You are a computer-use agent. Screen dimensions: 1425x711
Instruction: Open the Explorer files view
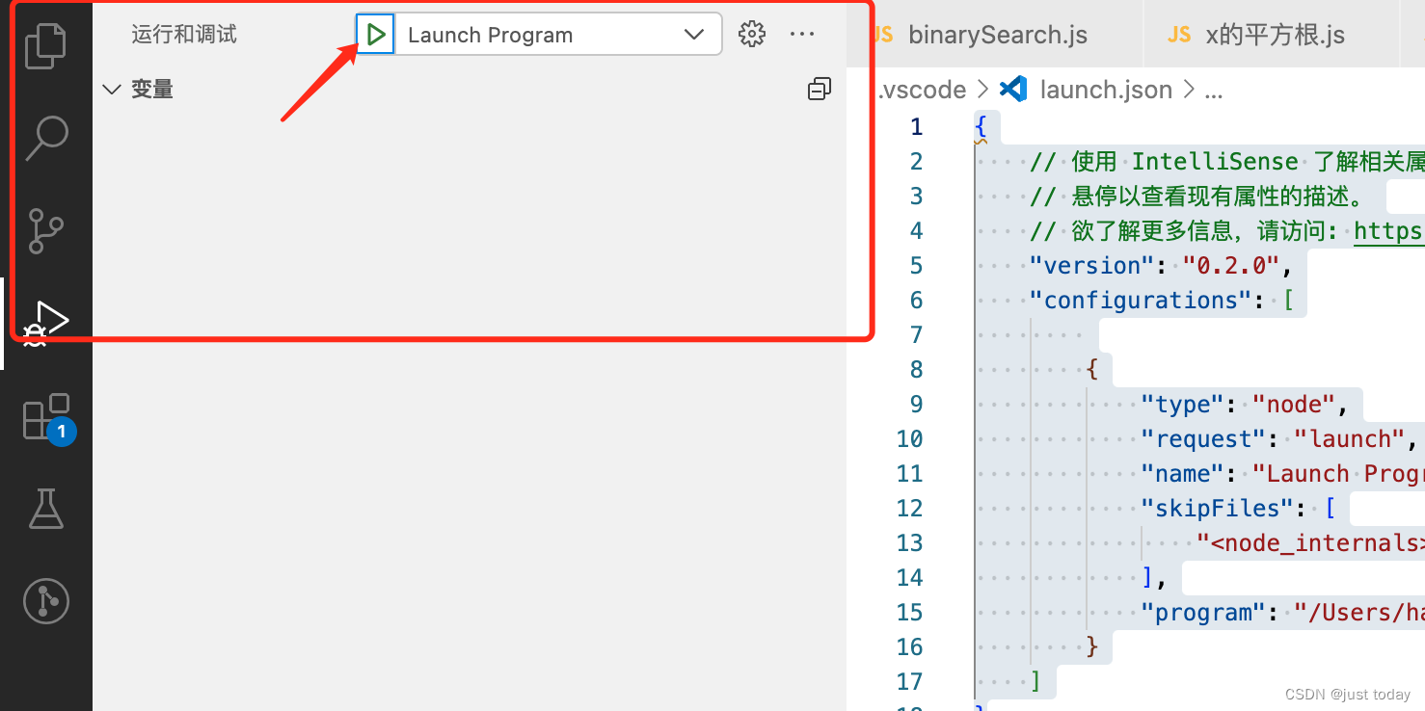pos(45,45)
